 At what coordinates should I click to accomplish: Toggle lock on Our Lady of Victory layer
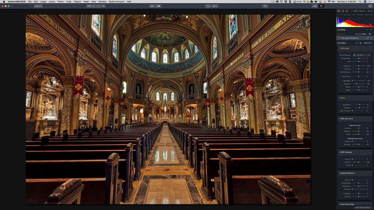click(371, 38)
